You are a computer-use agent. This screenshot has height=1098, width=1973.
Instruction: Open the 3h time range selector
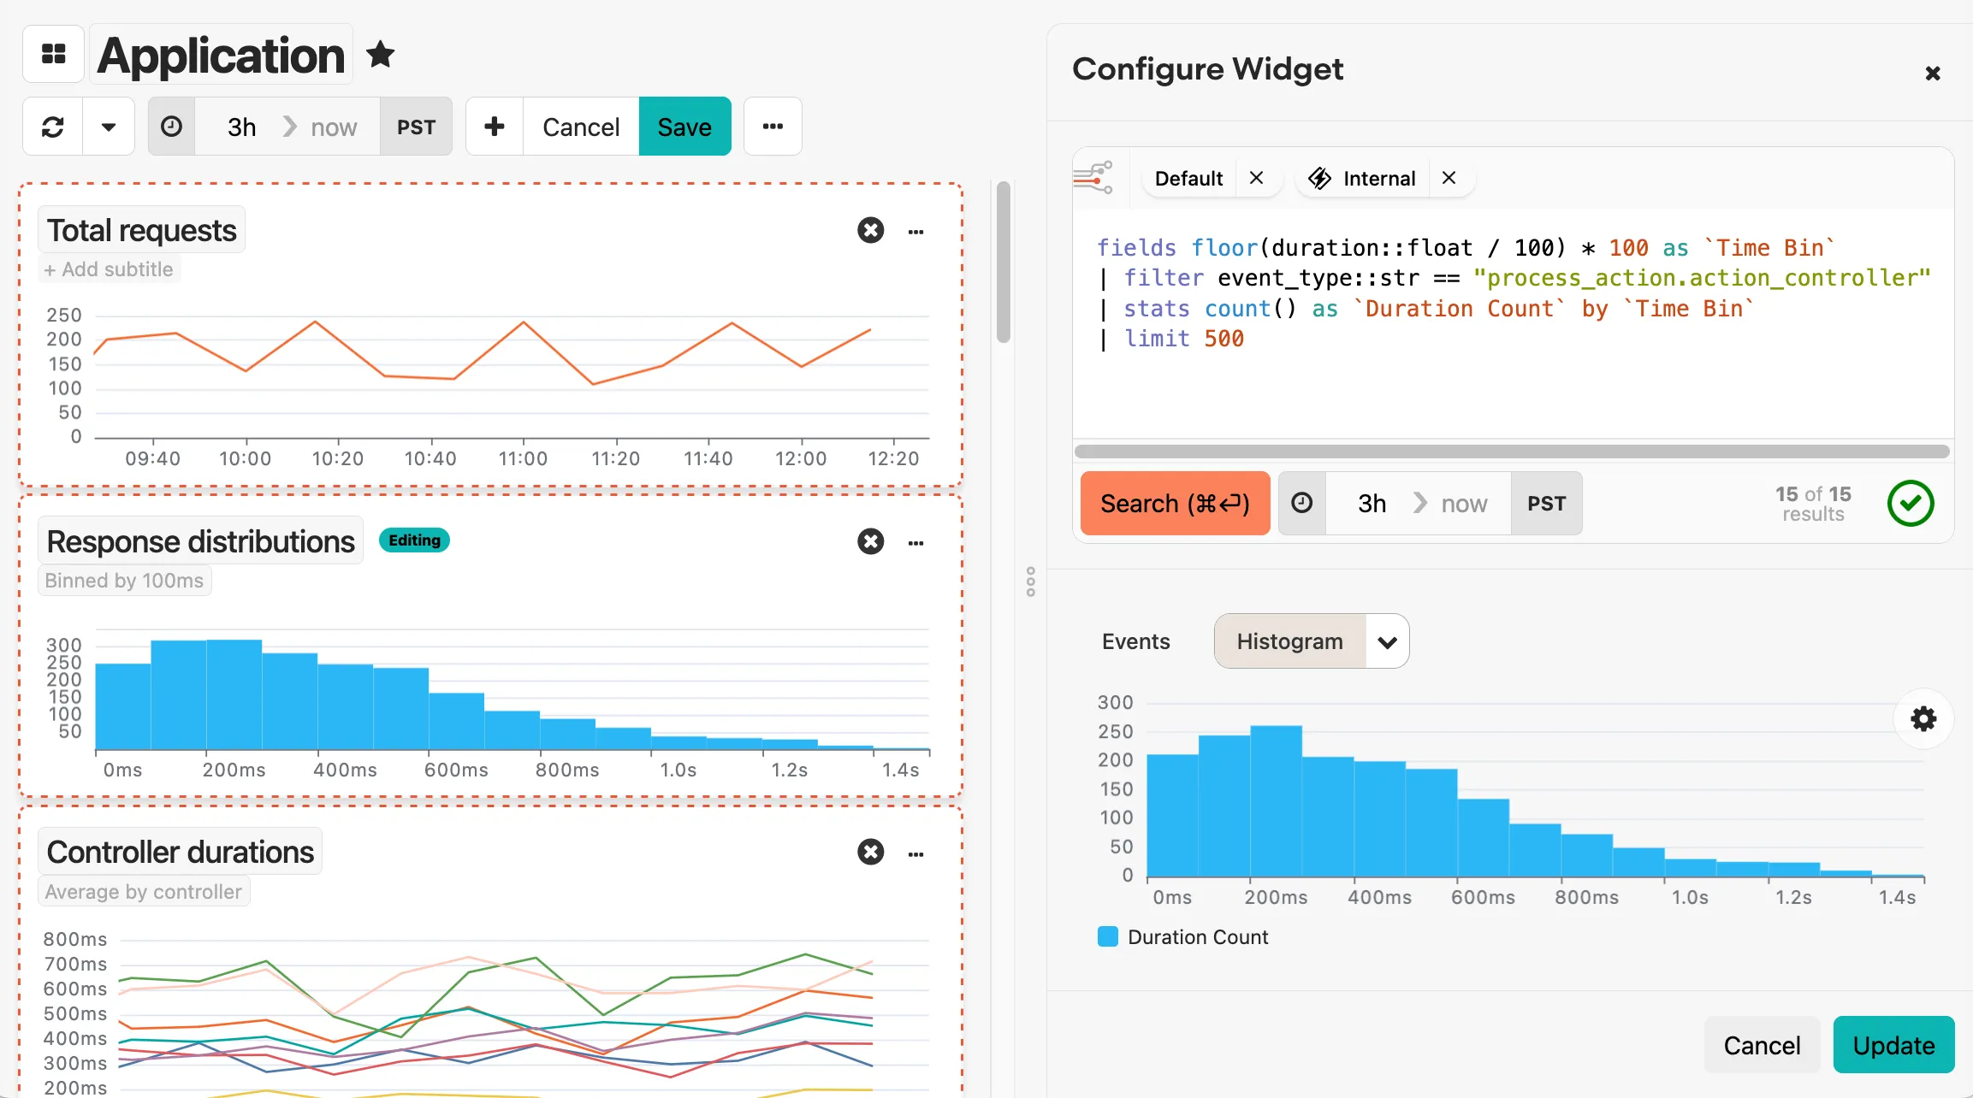click(x=240, y=126)
